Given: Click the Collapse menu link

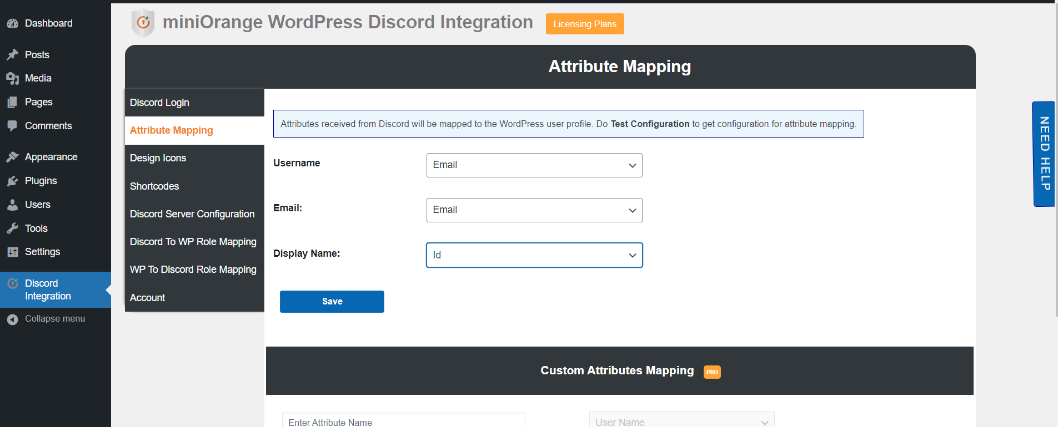Looking at the screenshot, I should 55,319.
